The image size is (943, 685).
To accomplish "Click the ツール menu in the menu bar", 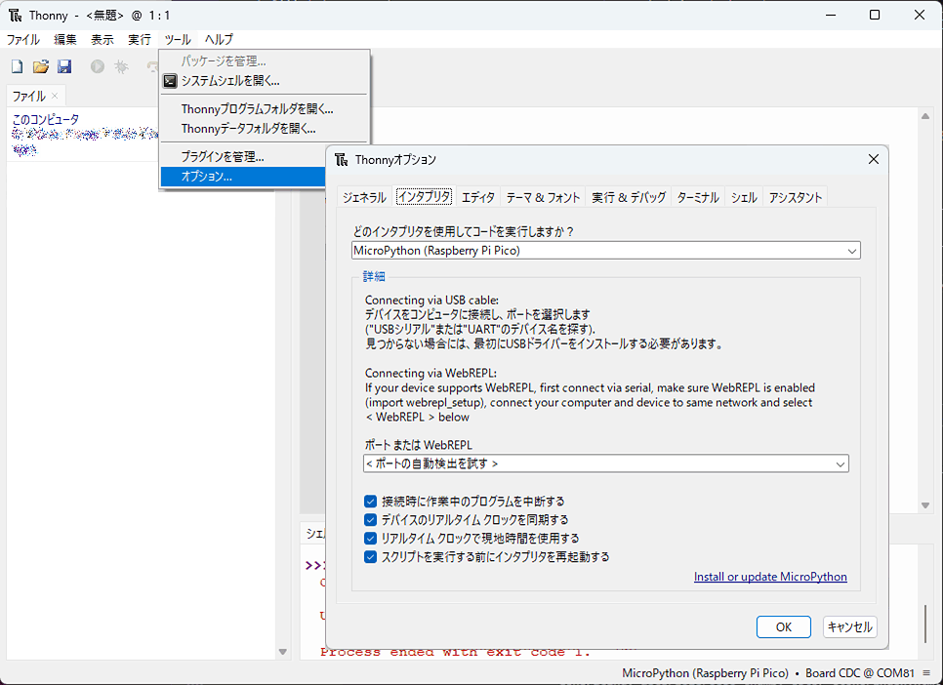I will click(178, 40).
